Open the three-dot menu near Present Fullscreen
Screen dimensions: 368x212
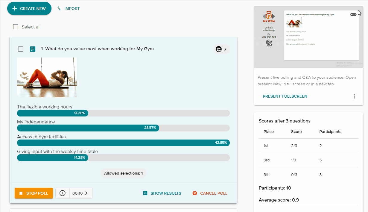click(354, 96)
